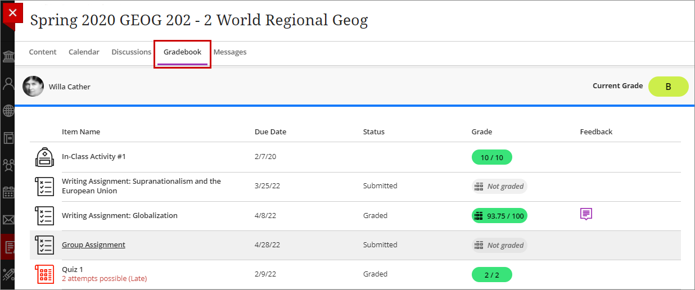This screenshot has width=695, height=290.
Task: Click Willa Cather's profile picture
Action: tap(33, 87)
